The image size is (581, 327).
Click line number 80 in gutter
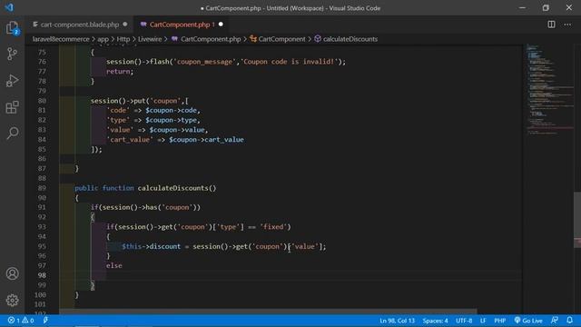pos(42,101)
